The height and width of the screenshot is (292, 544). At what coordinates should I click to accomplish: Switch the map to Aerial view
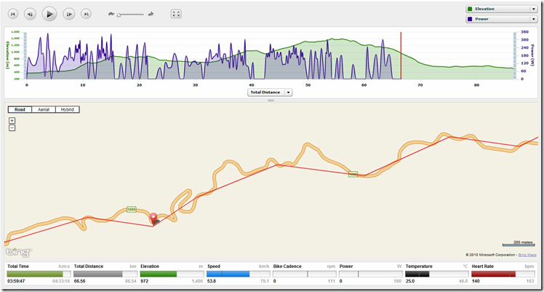point(44,110)
